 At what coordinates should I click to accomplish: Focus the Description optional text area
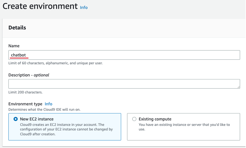click(124, 84)
